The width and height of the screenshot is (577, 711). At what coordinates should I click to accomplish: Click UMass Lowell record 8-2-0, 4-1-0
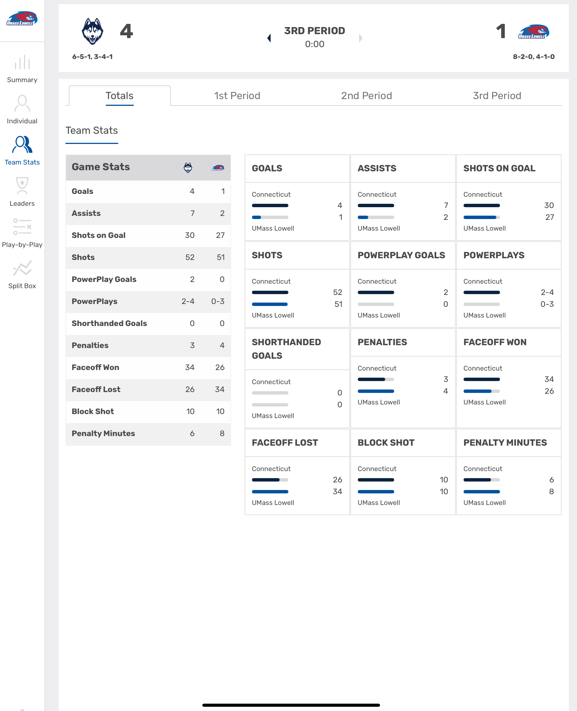[x=534, y=57]
